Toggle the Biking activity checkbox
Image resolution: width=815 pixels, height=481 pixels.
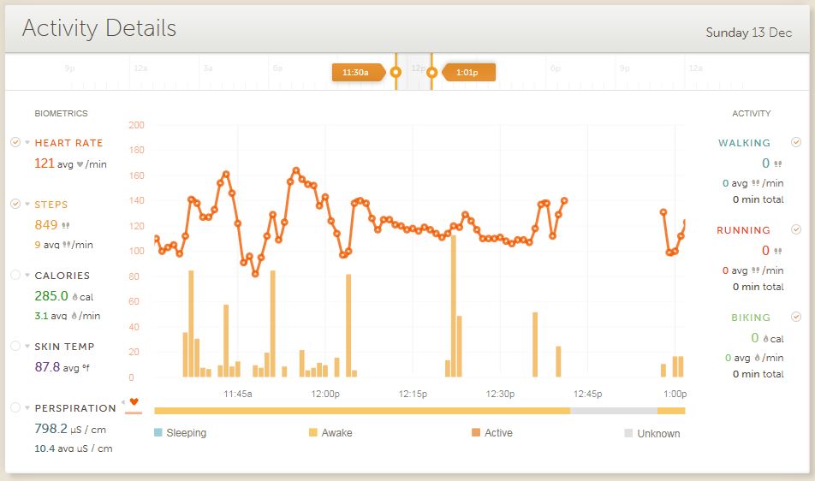coord(796,317)
